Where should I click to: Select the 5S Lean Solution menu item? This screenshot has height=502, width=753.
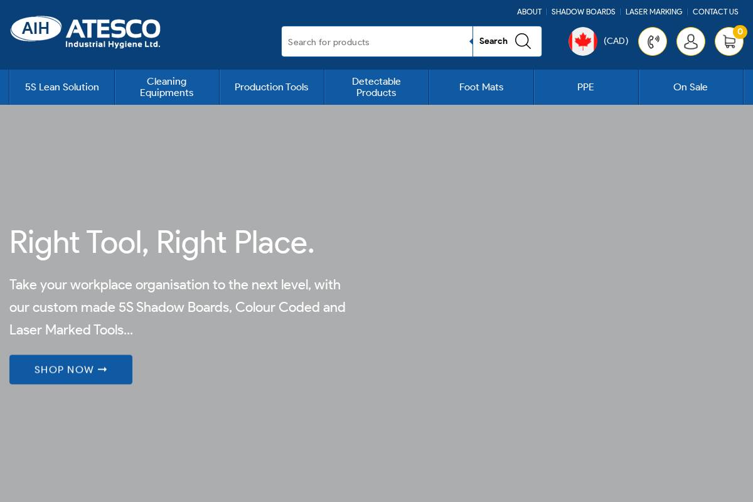coord(61,87)
